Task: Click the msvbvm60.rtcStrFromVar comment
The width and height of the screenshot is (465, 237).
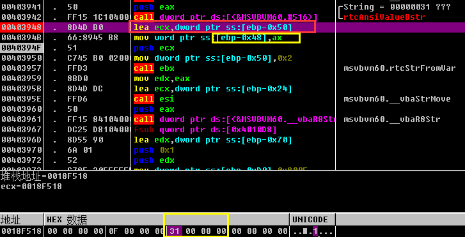Action: point(400,68)
